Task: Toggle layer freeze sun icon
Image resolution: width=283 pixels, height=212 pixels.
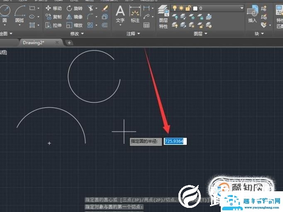Action: [x=181, y=8]
